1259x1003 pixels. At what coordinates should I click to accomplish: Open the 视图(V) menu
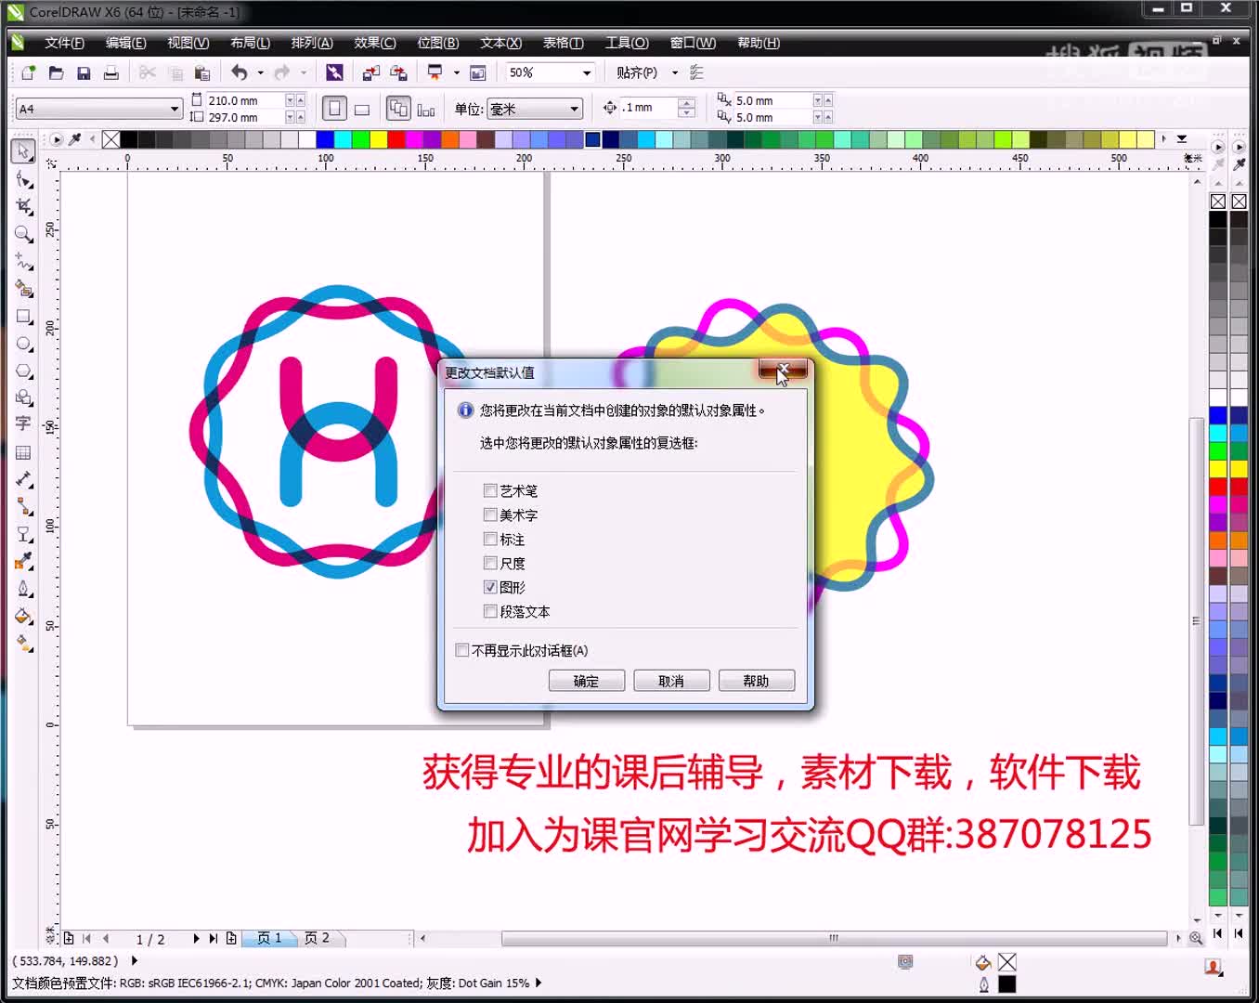point(188,43)
